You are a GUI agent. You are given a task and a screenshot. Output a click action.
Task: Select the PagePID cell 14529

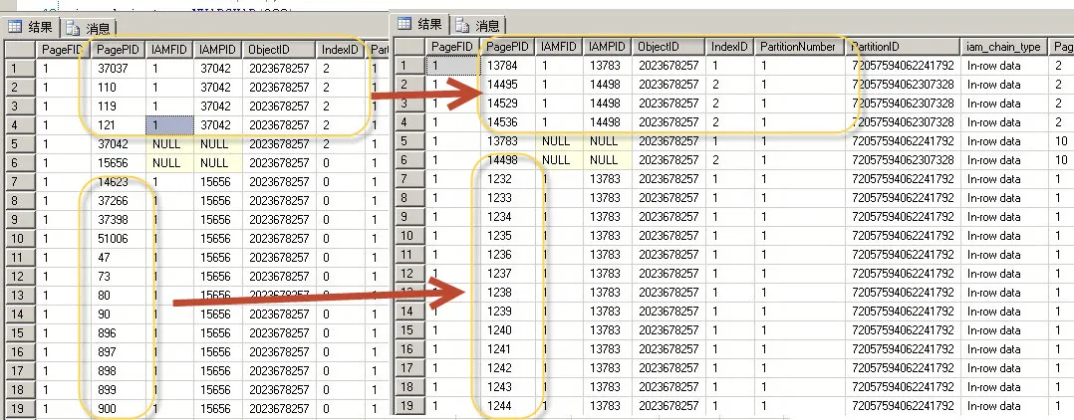pyautogui.click(x=508, y=104)
